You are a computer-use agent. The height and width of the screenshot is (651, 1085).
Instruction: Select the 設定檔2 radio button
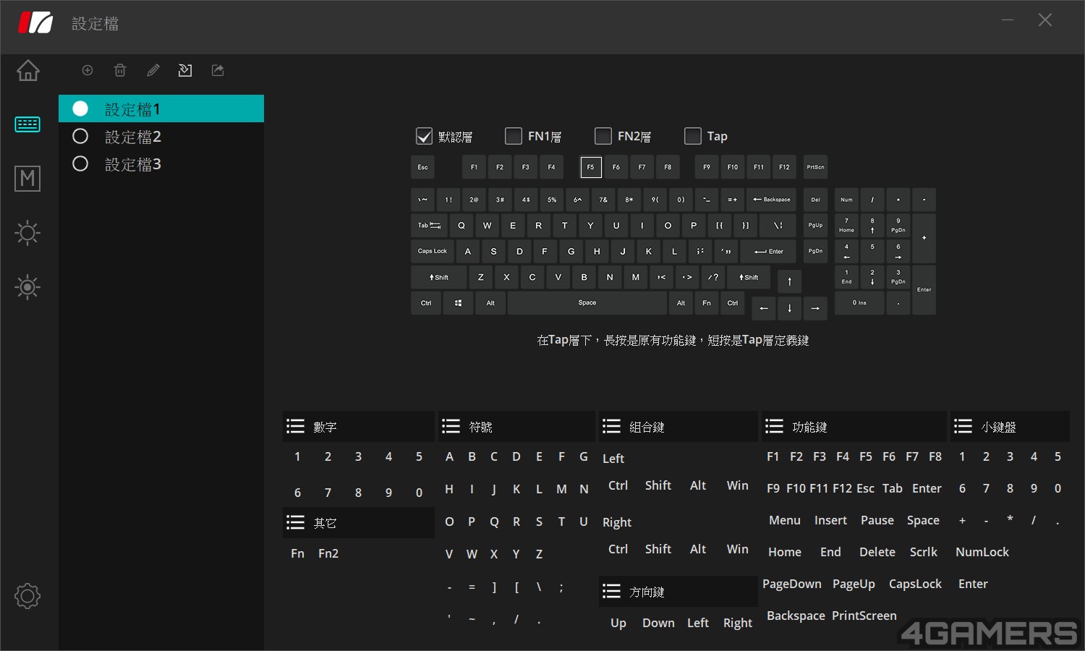80,137
